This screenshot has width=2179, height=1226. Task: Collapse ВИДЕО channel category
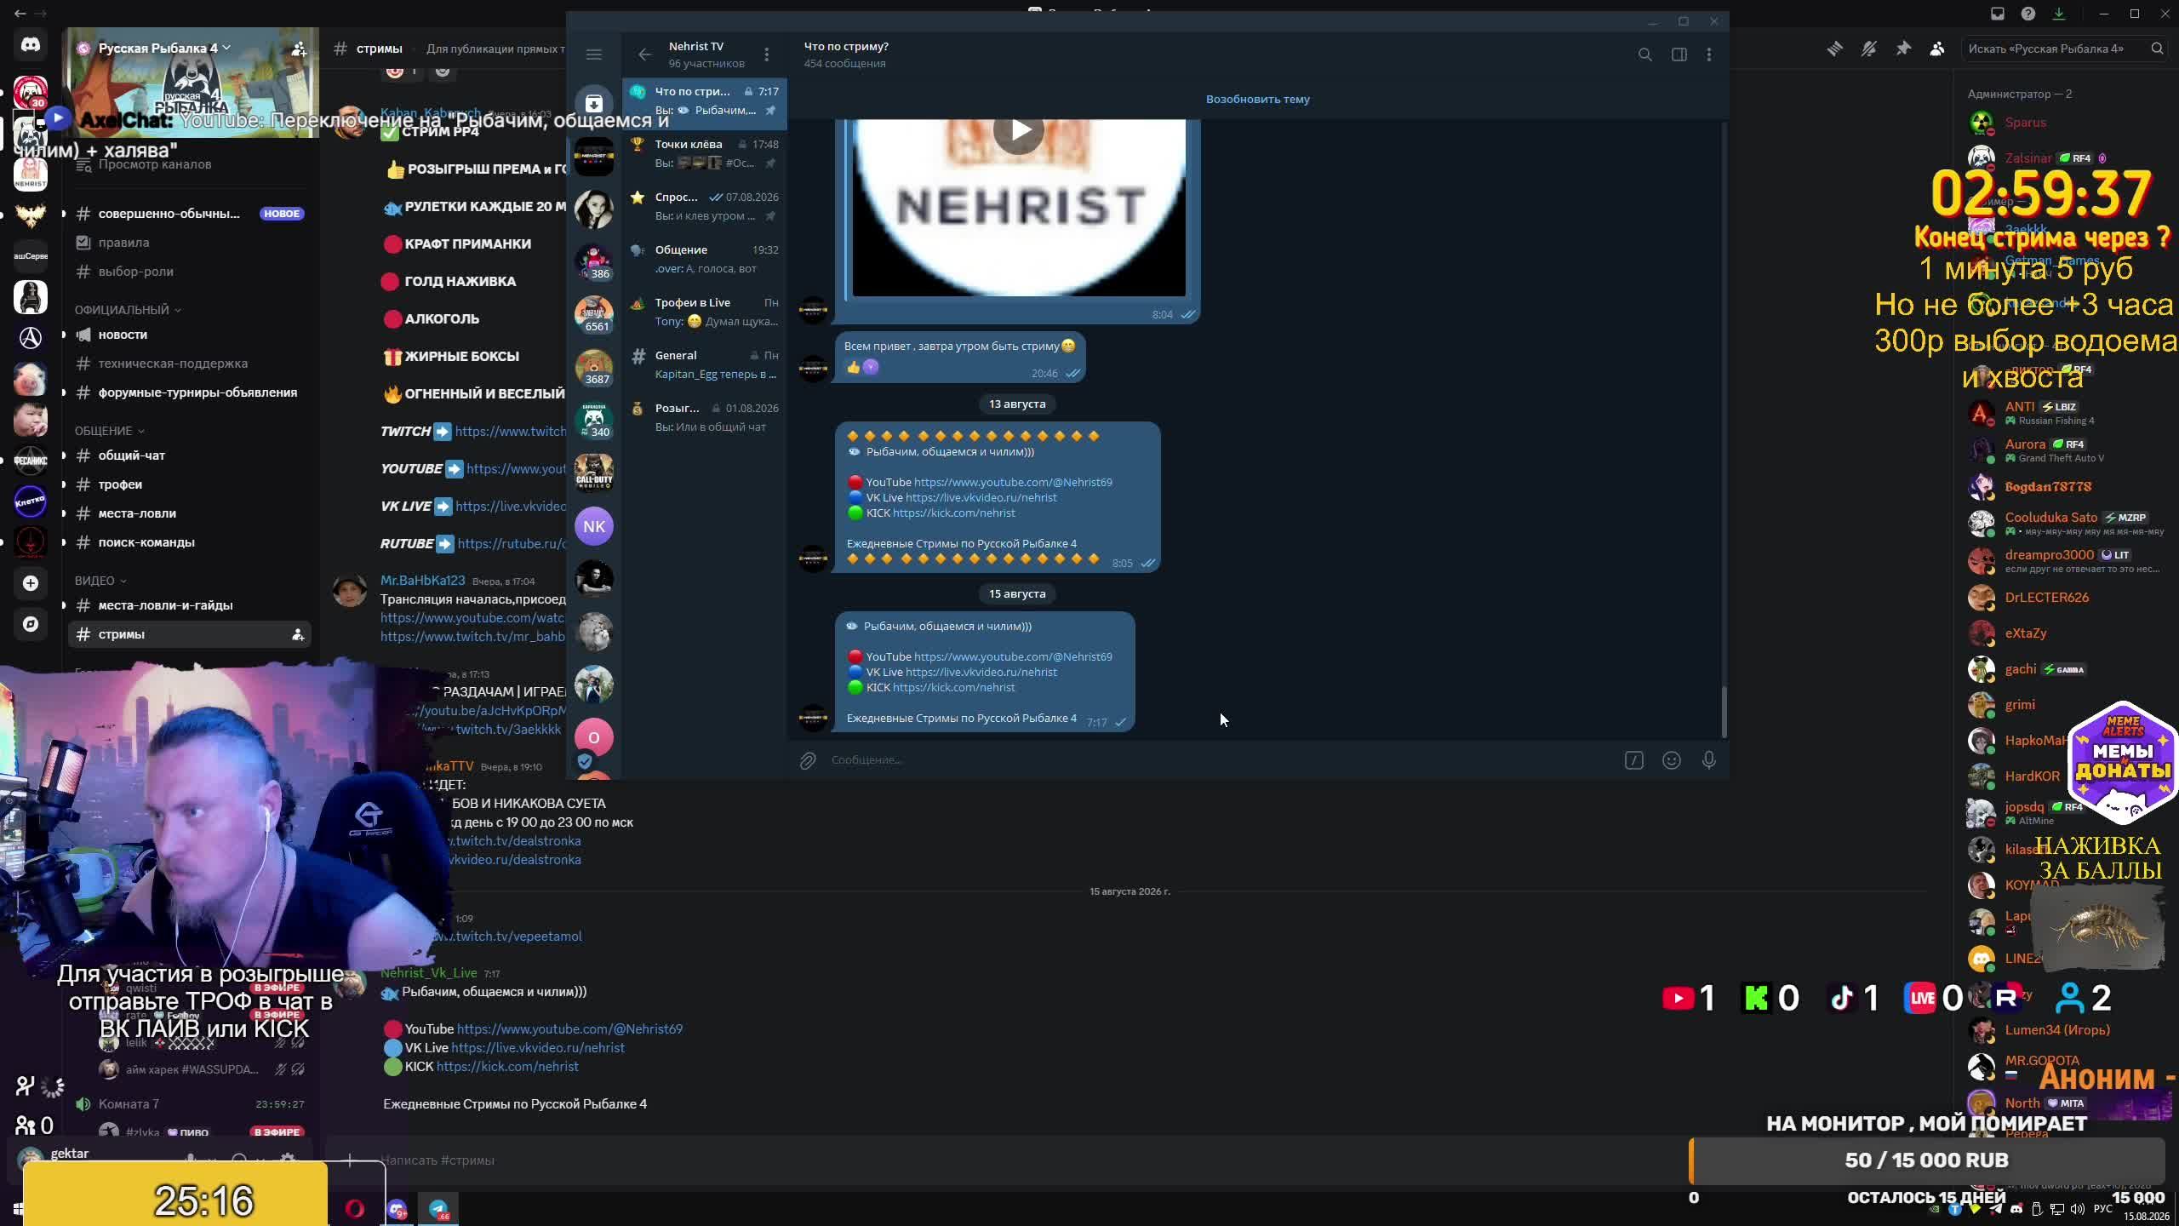coord(100,581)
